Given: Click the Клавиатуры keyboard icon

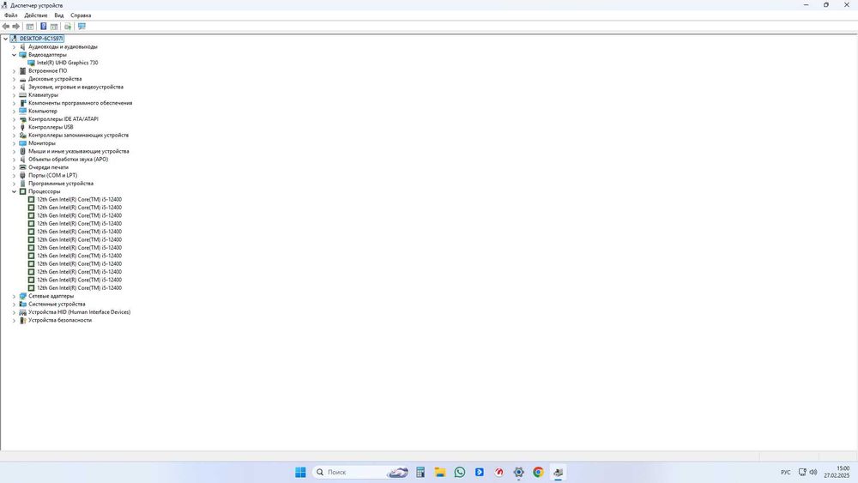Looking at the screenshot, I should click(22, 94).
